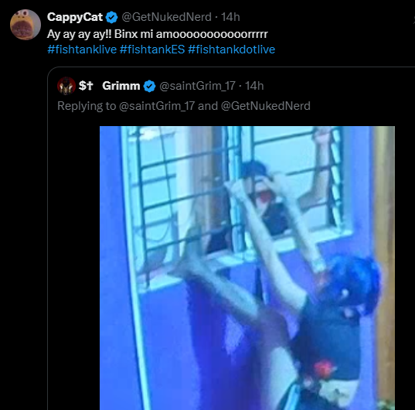Open CappyCat's profile avatar

[x=26, y=25]
